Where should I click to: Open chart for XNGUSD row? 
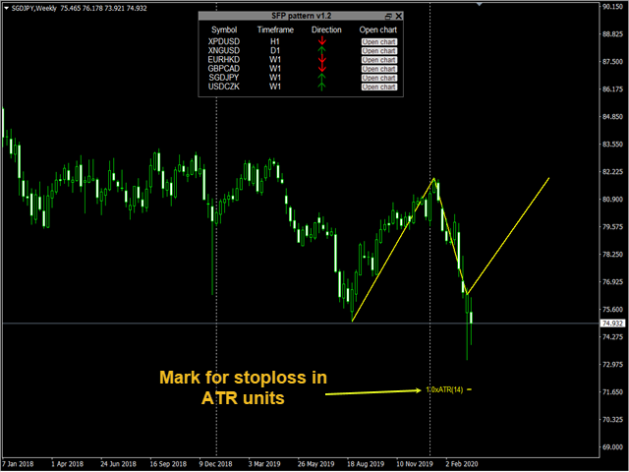pyautogui.click(x=379, y=51)
